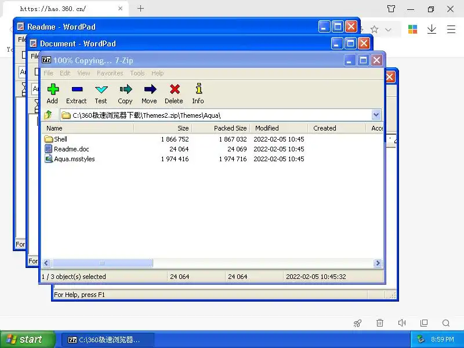Click the browser window-split icon

[424, 323]
